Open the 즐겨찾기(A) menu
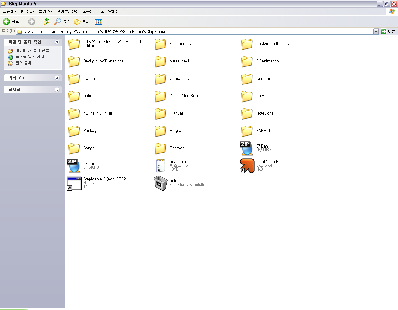 pyautogui.click(x=67, y=11)
